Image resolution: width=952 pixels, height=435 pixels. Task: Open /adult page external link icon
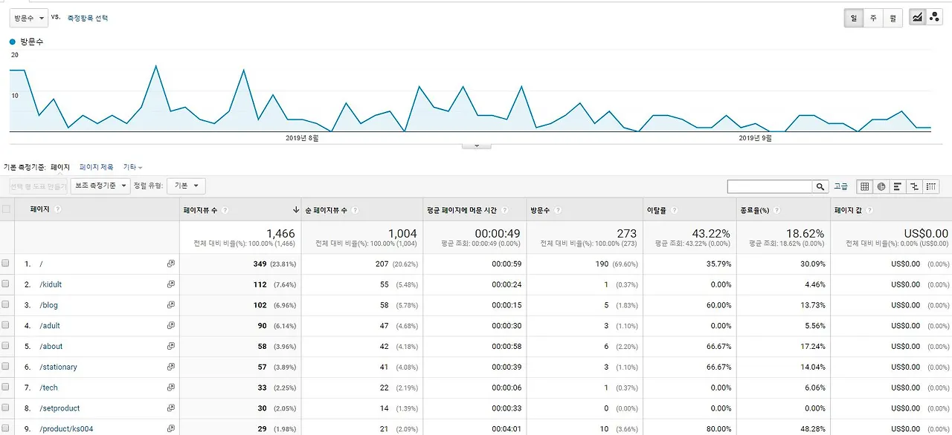tap(170, 326)
